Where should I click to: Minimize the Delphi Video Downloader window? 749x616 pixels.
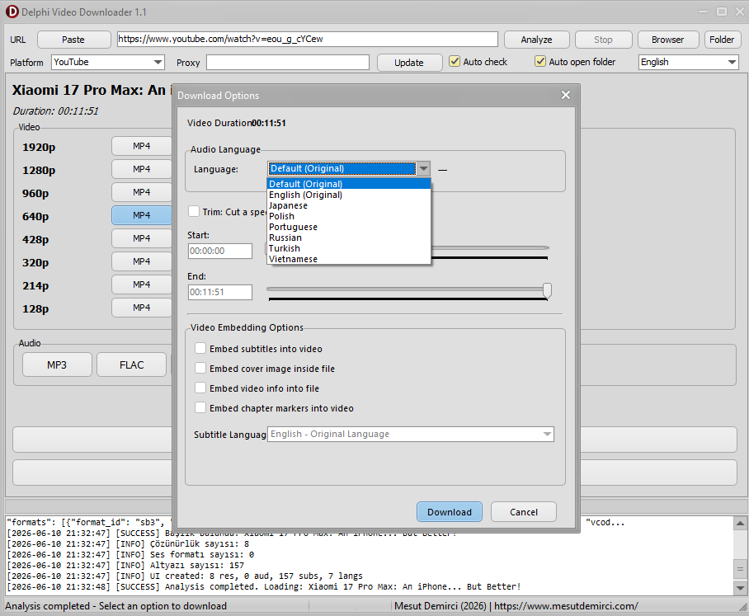(x=703, y=12)
